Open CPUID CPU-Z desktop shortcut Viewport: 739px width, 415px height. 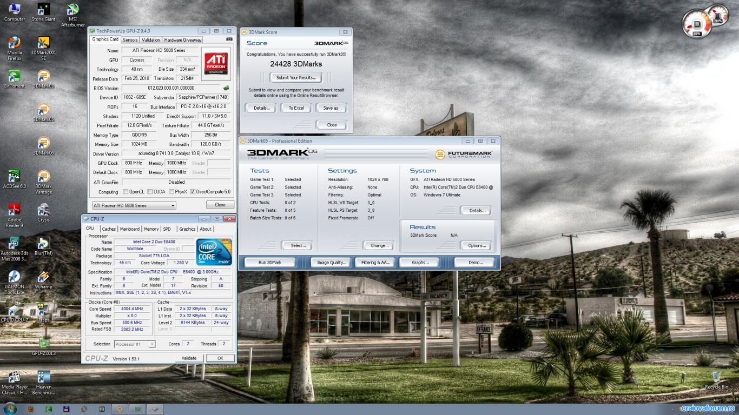(15, 313)
